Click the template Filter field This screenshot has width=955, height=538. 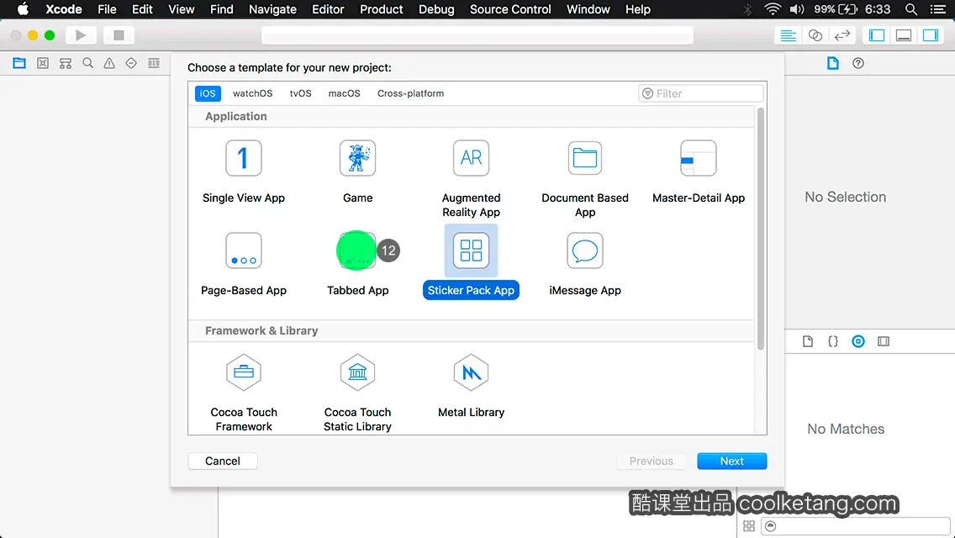[700, 93]
